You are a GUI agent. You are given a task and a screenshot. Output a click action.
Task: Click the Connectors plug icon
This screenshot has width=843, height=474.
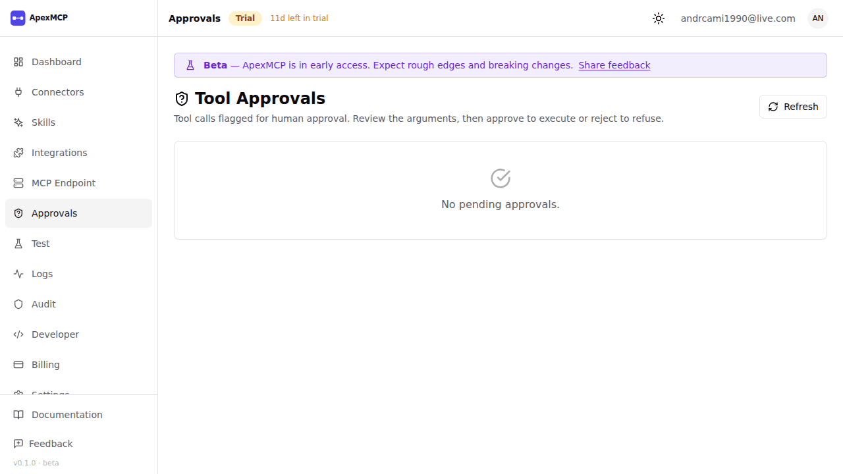coord(18,92)
